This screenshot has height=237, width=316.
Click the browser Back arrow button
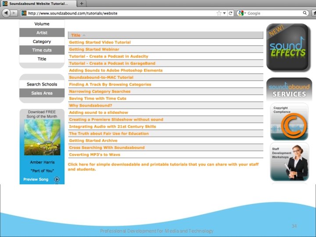click(6, 13)
